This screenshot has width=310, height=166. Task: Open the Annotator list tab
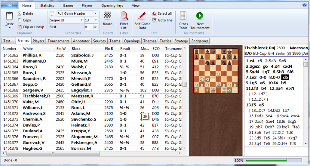pos(81,41)
